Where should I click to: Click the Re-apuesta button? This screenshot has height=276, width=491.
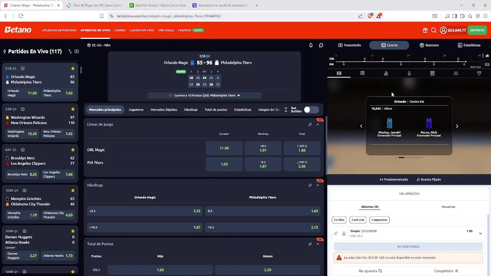pos(371,271)
